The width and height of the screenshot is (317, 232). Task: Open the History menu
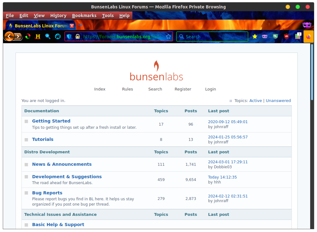58,16
